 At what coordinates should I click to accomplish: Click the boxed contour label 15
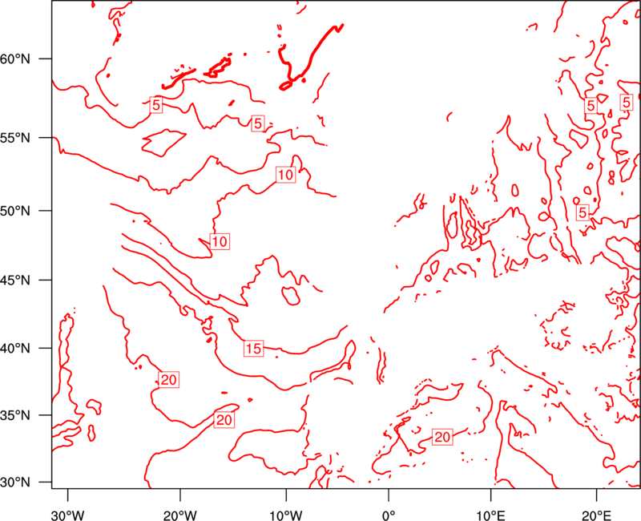coord(253,349)
